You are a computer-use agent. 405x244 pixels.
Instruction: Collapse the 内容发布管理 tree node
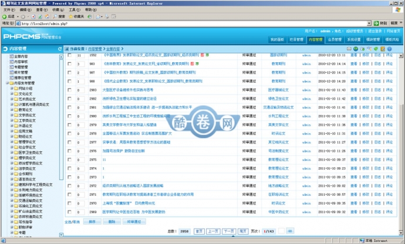pyautogui.click(x=7, y=83)
